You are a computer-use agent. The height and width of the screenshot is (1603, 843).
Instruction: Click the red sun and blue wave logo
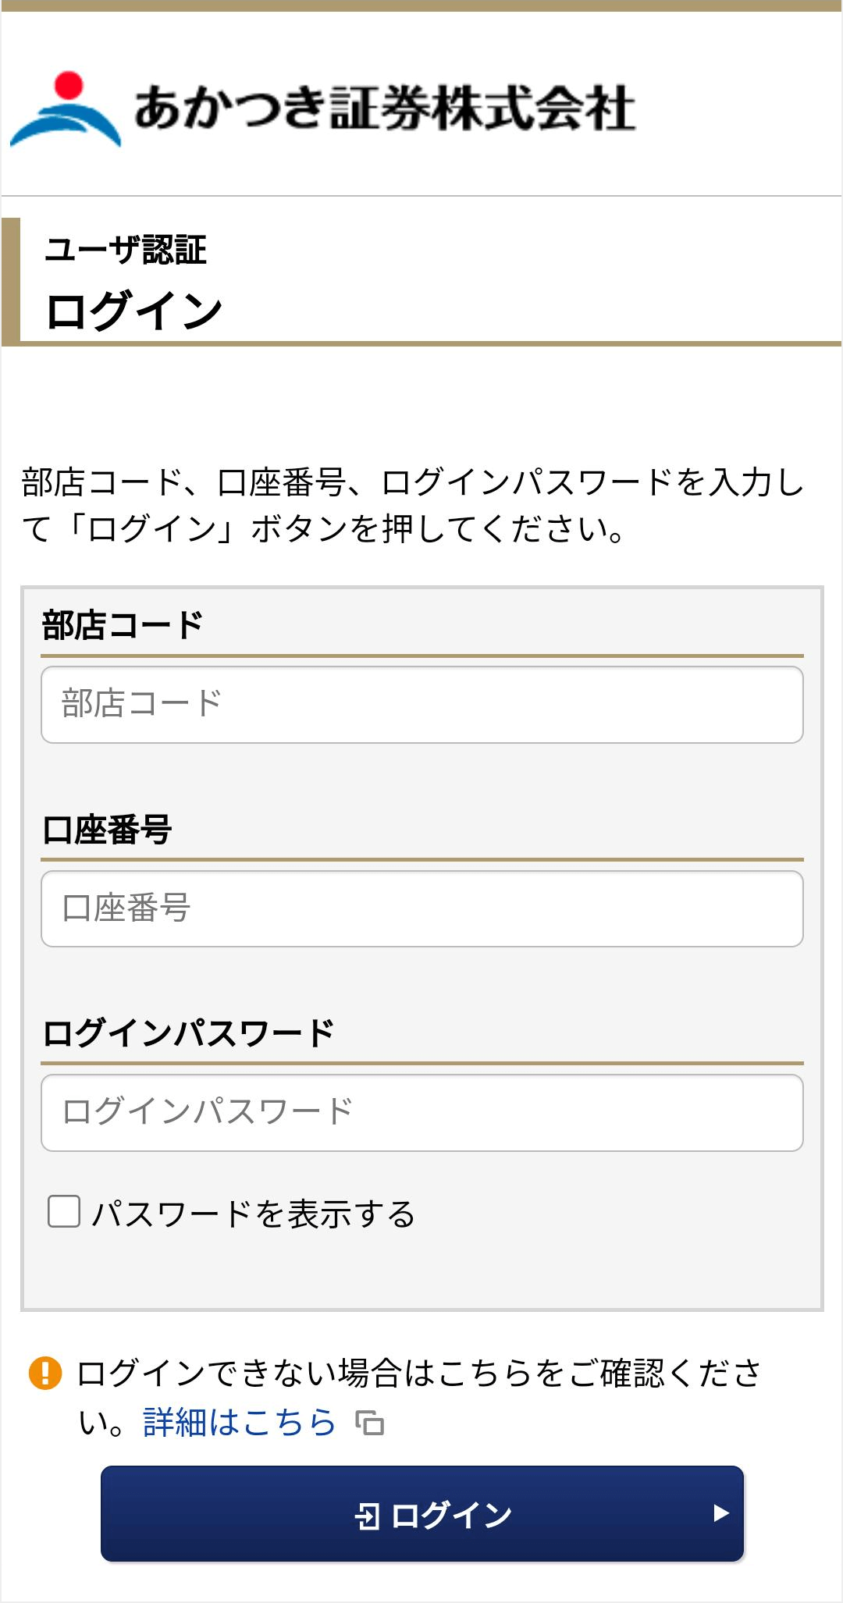[66, 109]
